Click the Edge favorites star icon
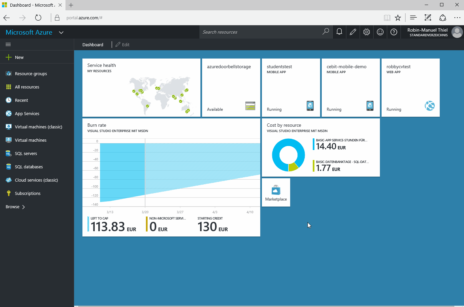 click(398, 18)
